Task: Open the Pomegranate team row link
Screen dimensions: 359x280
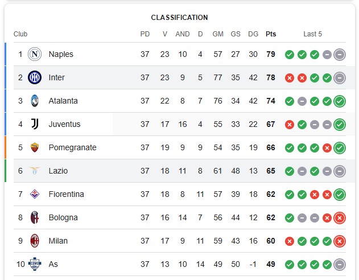Action: point(72,147)
